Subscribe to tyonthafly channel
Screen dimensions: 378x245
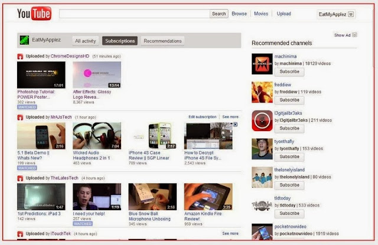289,157
